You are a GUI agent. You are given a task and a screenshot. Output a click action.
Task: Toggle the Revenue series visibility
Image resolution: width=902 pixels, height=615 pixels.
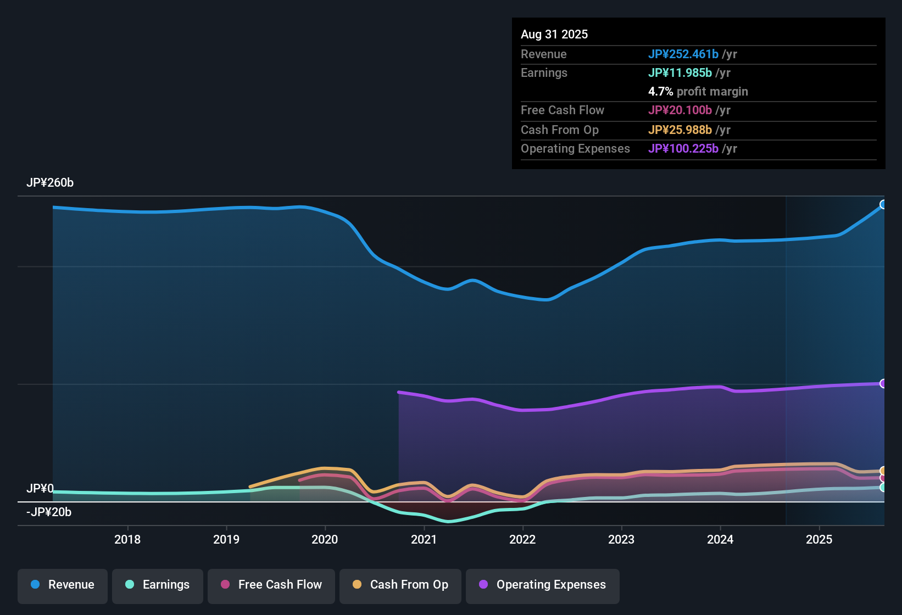[x=62, y=585]
